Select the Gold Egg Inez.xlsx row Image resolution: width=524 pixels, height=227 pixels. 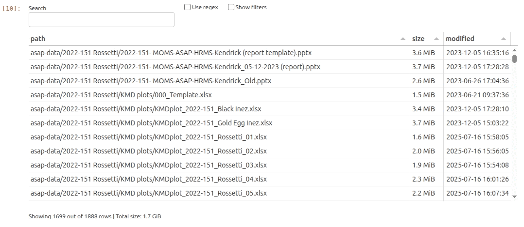point(151,123)
